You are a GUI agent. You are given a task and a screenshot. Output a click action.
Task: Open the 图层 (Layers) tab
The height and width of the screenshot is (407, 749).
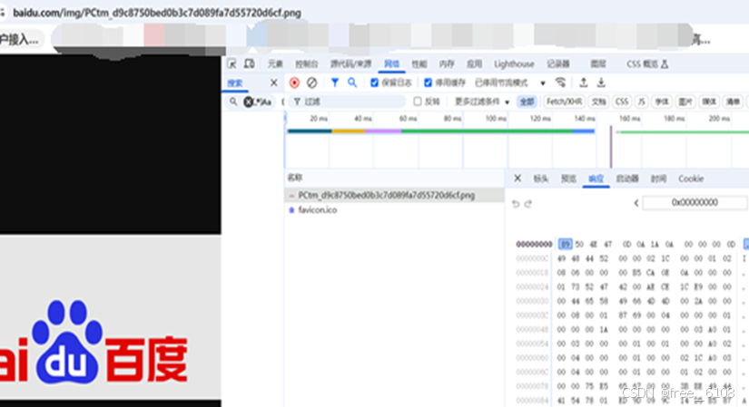[x=598, y=64]
